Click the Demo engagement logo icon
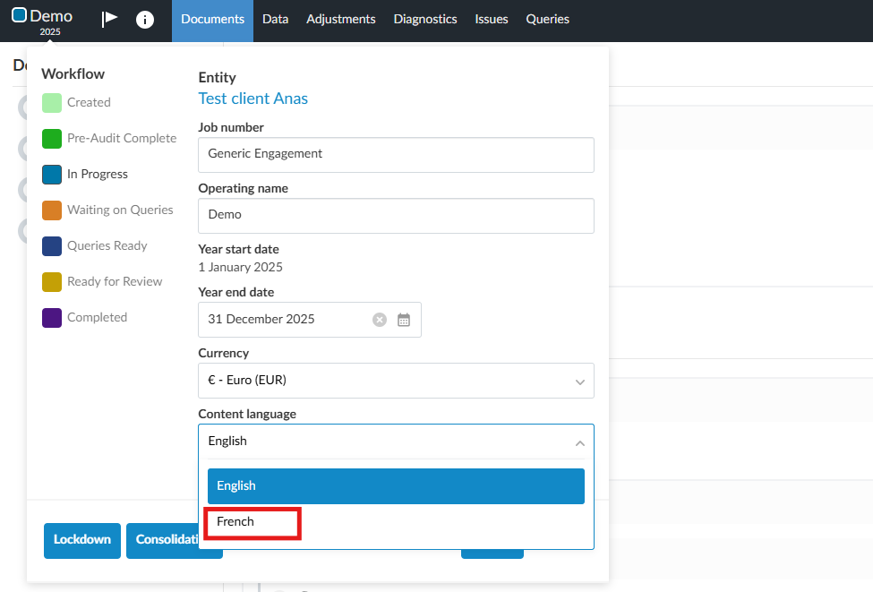Image resolution: width=873 pixels, height=592 pixels. (19, 15)
